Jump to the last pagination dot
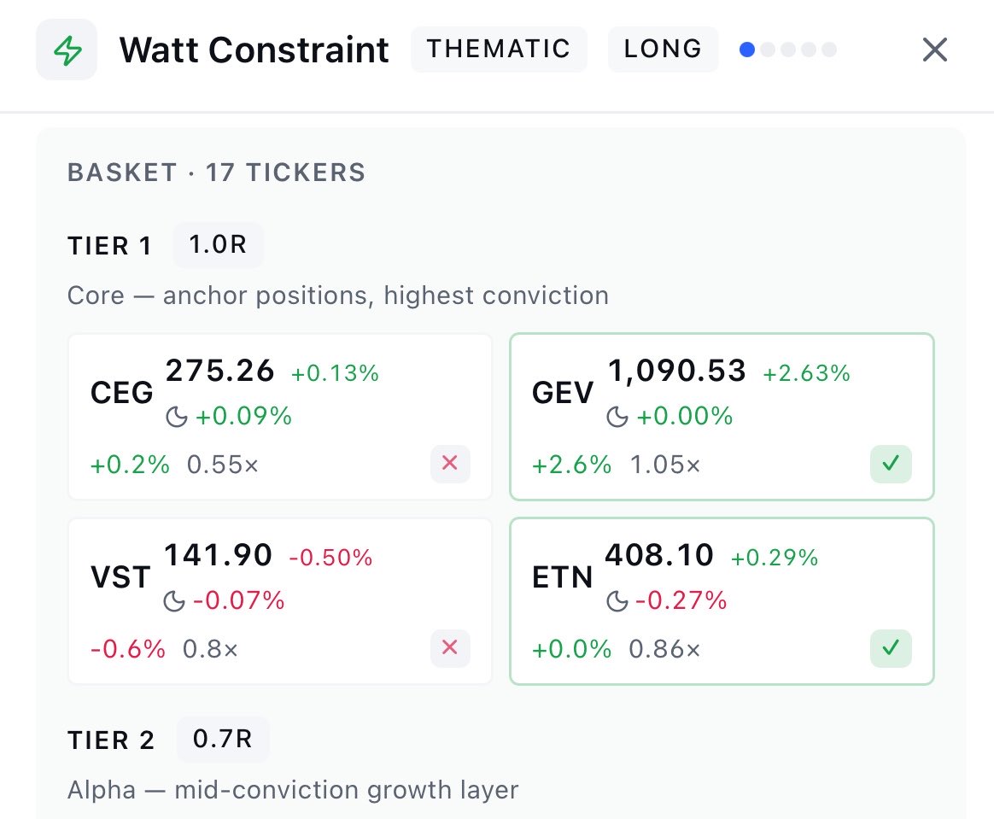994x819 pixels. click(x=829, y=50)
